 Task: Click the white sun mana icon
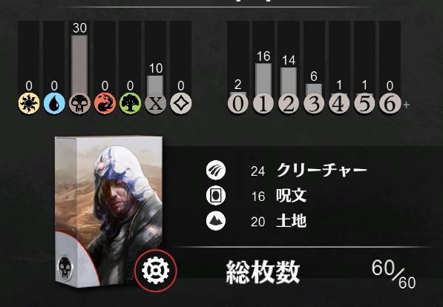29,103
